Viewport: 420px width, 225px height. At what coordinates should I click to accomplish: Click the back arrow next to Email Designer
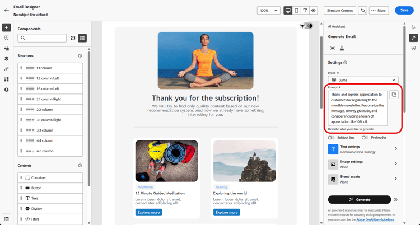click(7, 11)
